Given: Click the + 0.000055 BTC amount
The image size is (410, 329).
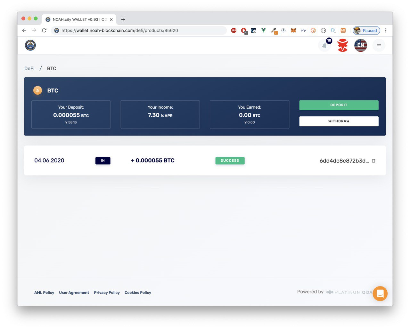Looking at the screenshot, I should pyautogui.click(x=153, y=161).
